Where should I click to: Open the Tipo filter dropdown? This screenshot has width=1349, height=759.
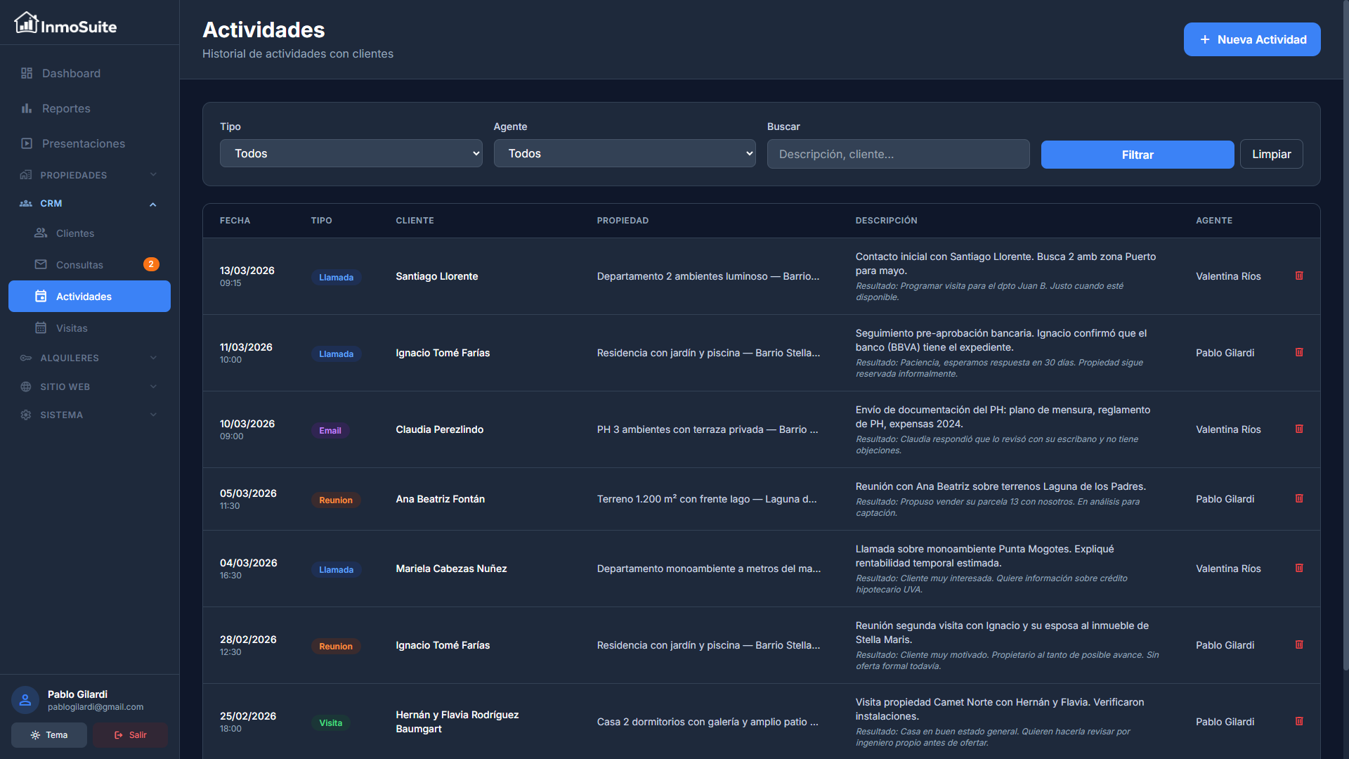pos(351,153)
